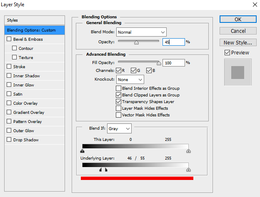The height and width of the screenshot is (197, 260).
Task: Close the Layer Style dialog
Action: pyautogui.click(x=255, y=5)
